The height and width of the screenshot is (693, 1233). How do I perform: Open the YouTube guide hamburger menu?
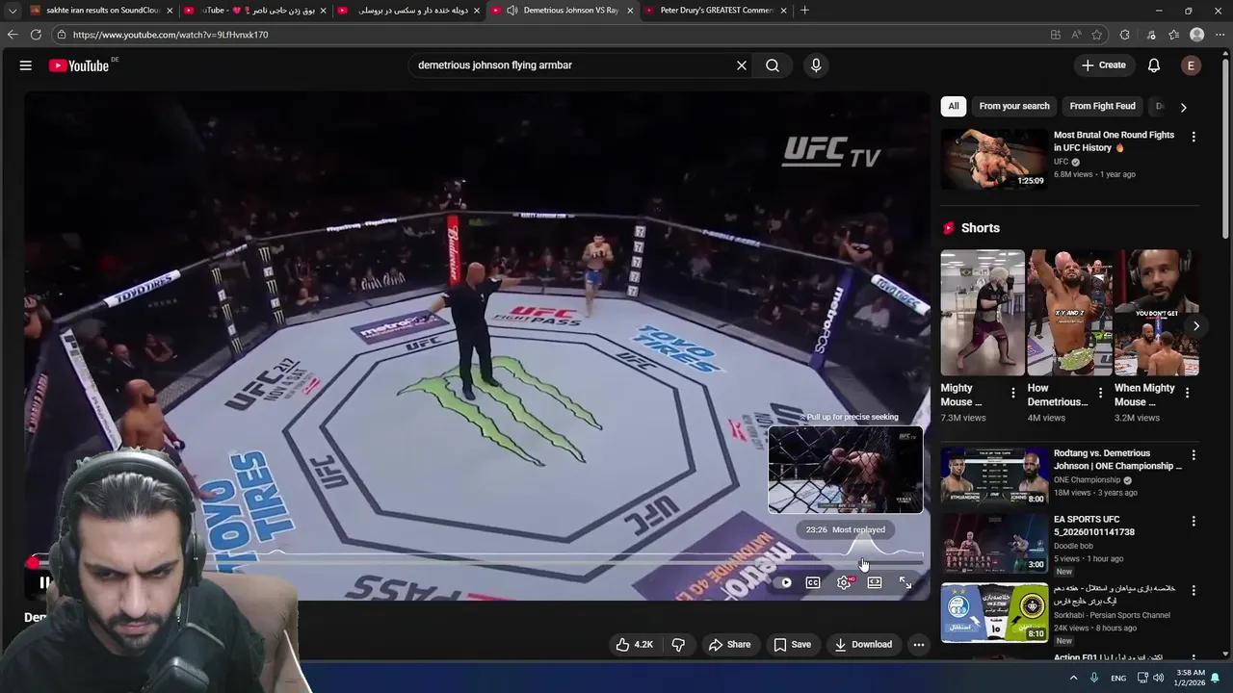click(26, 65)
